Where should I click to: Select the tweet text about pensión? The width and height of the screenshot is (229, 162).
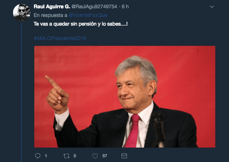coord(81,24)
